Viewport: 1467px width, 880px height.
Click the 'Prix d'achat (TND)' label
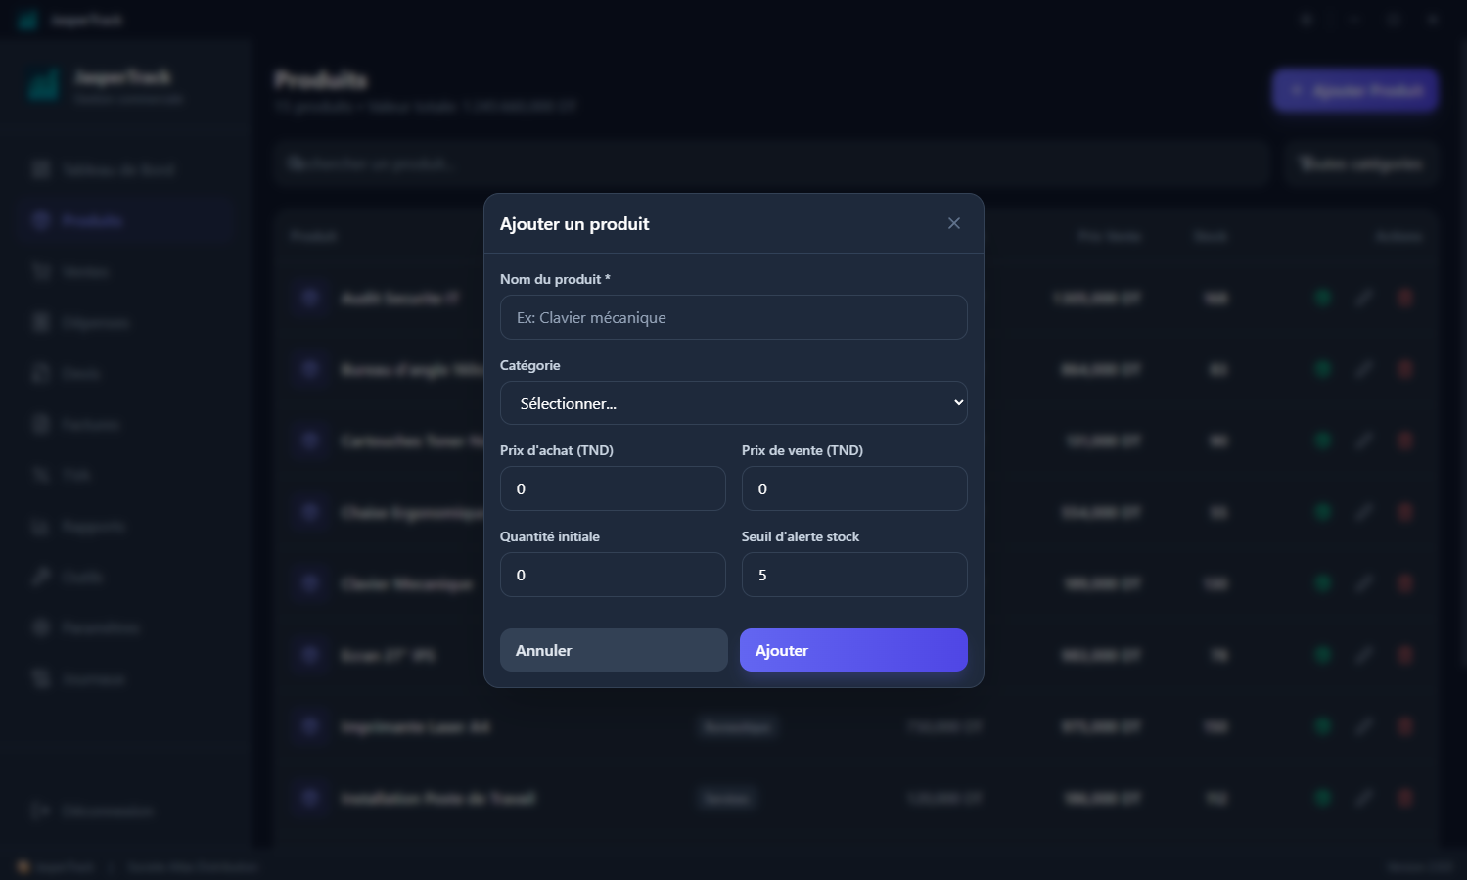point(557,450)
